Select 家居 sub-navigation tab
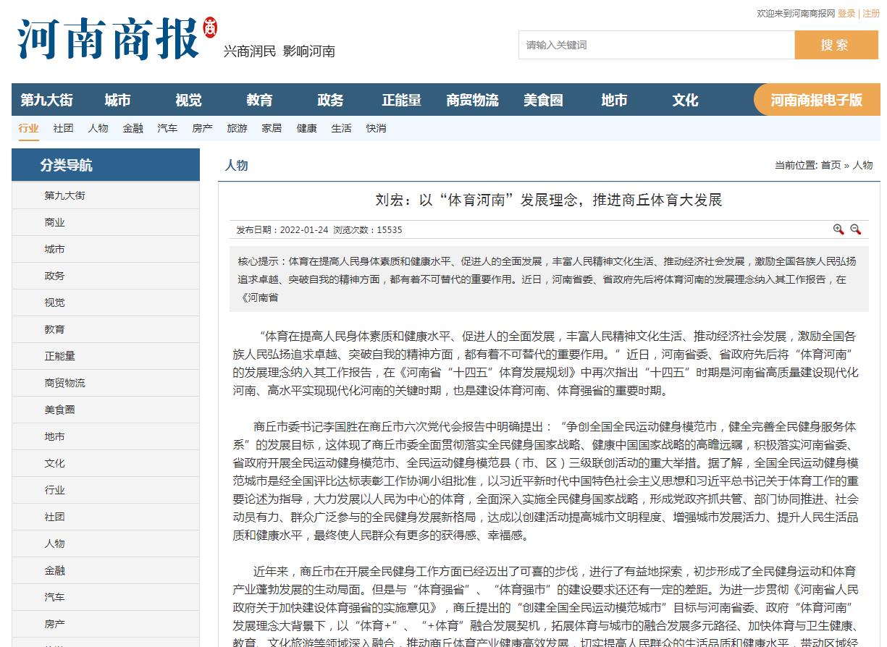The height and width of the screenshot is (647, 887). pyautogui.click(x=272, y=128)
